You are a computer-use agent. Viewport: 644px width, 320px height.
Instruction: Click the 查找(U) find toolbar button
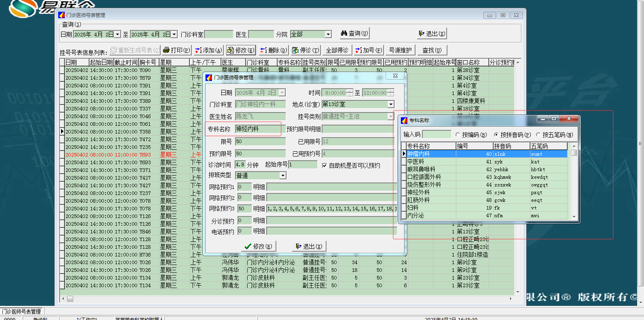click(432, 50)
